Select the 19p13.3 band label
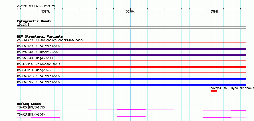 23,25
